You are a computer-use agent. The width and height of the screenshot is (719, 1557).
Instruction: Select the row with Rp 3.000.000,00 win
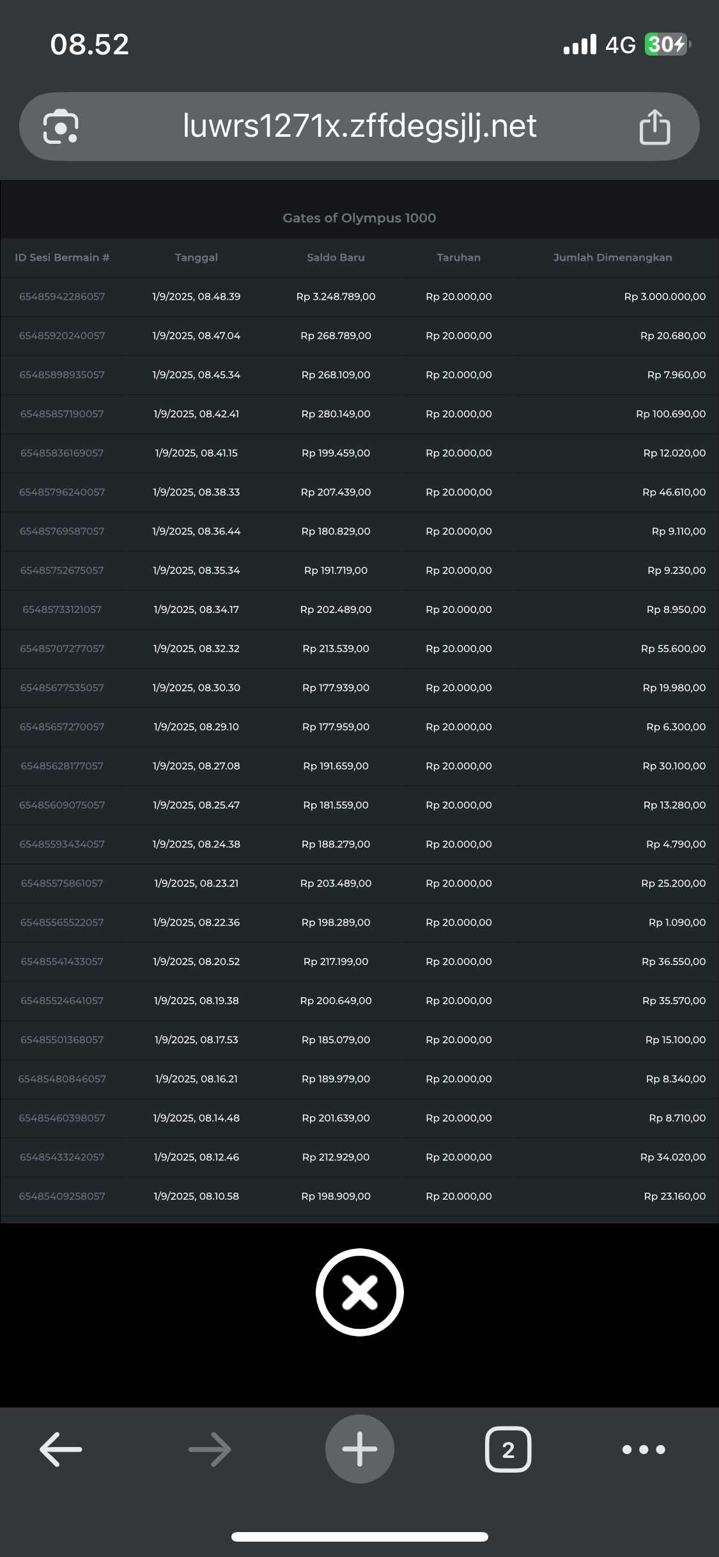[x=665, y=297]
